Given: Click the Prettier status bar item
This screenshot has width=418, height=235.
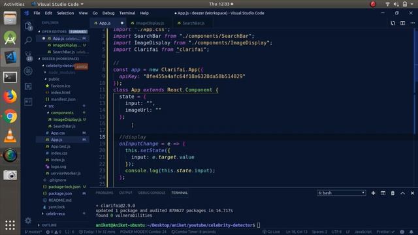Looking at the screenshot, I should pos(385,232).
